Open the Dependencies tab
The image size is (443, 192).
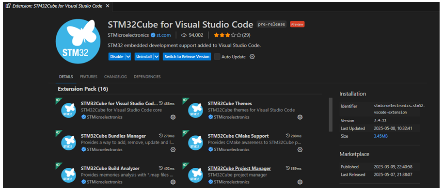(x=147, y=77)
